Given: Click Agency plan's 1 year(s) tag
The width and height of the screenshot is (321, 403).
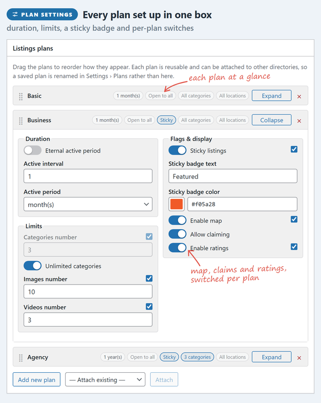Looking at the screenshot, I should [113, 357].
